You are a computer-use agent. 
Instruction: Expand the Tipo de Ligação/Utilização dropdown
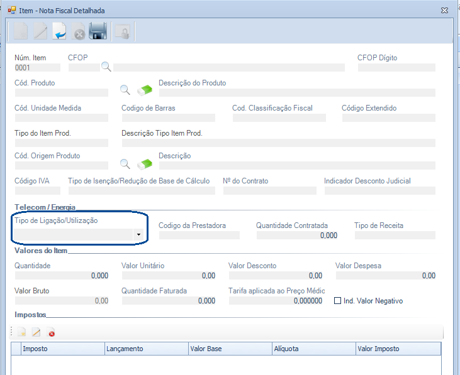(138, 235)
